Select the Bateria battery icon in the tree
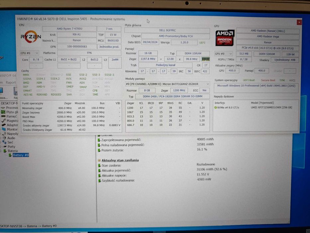 pos(5,151)
